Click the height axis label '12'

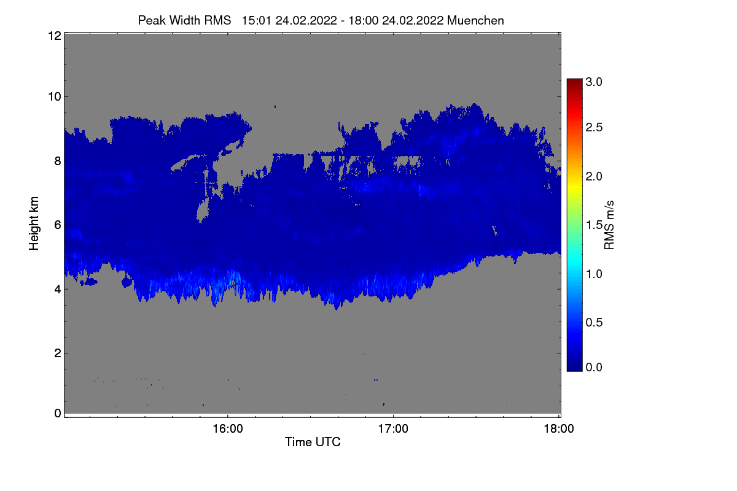[54, 36]
